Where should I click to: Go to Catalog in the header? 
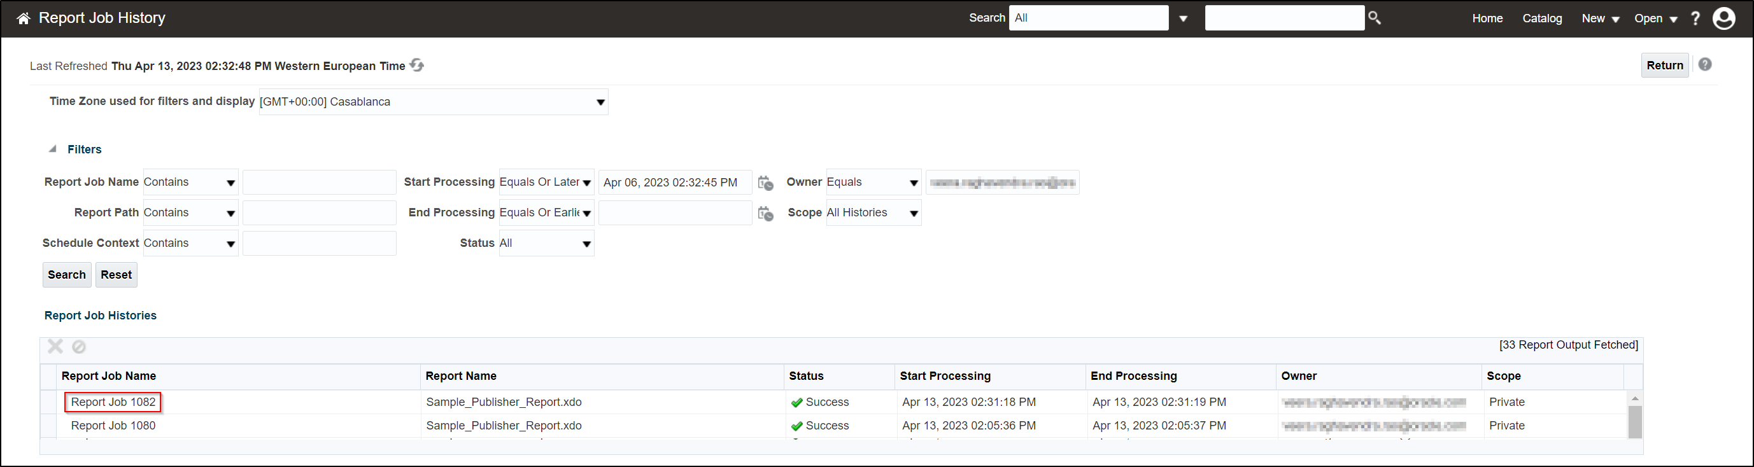pos(1542,18)
